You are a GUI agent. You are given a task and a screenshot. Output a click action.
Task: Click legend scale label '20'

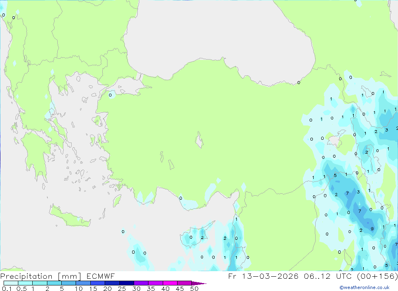(x=107, y=289)
